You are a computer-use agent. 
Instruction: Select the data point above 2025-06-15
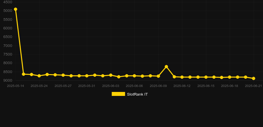(x=206, y=77)
